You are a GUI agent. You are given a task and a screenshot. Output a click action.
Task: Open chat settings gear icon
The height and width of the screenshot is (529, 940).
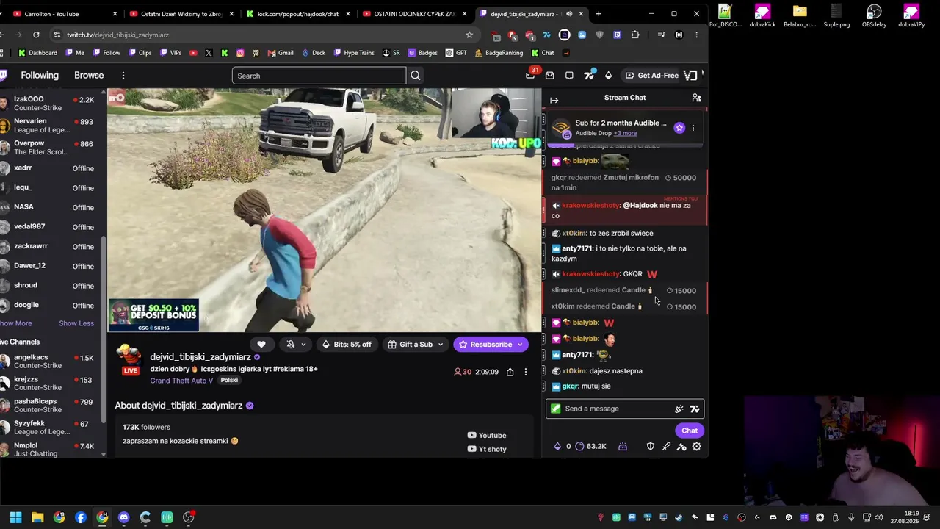tap(696, 446)
